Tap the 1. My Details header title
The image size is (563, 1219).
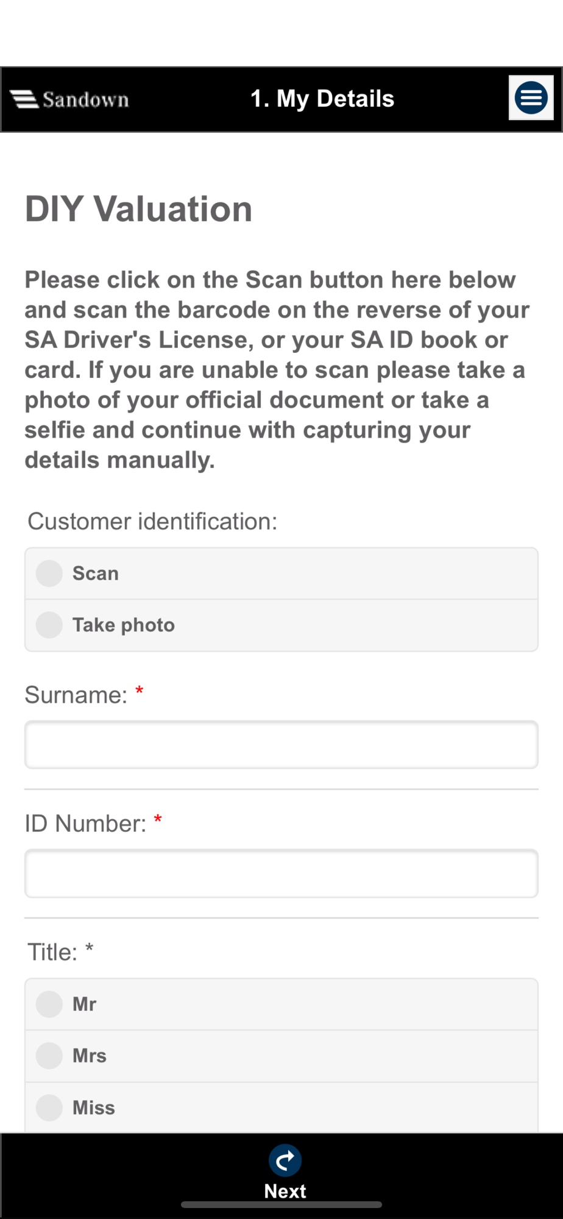(322, 99)
